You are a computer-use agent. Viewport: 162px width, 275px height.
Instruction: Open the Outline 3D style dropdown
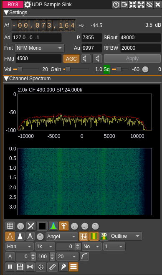click(126, 236)
